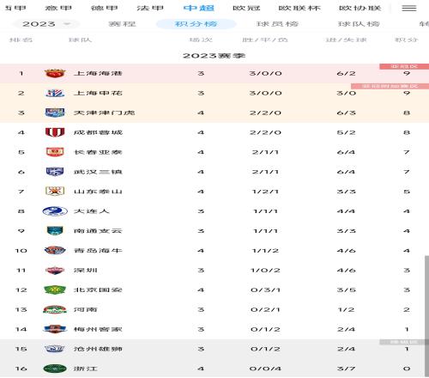Open team name 南通支云
429x378 pixels.
(98, 231)
